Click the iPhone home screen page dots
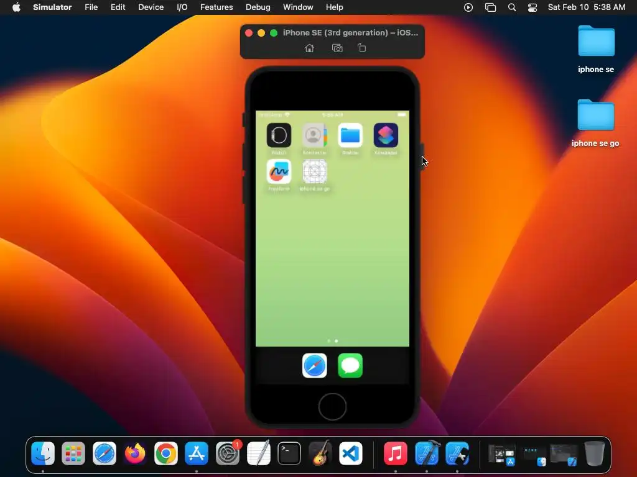637x477 pixels. [x=332, y=341]
